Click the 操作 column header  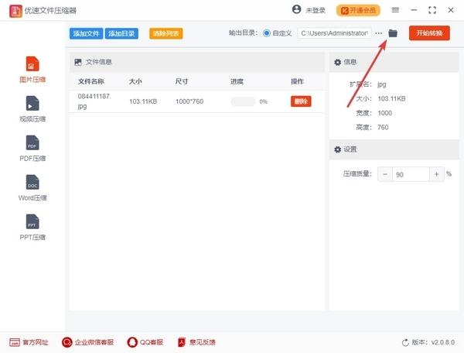[297, 81]
